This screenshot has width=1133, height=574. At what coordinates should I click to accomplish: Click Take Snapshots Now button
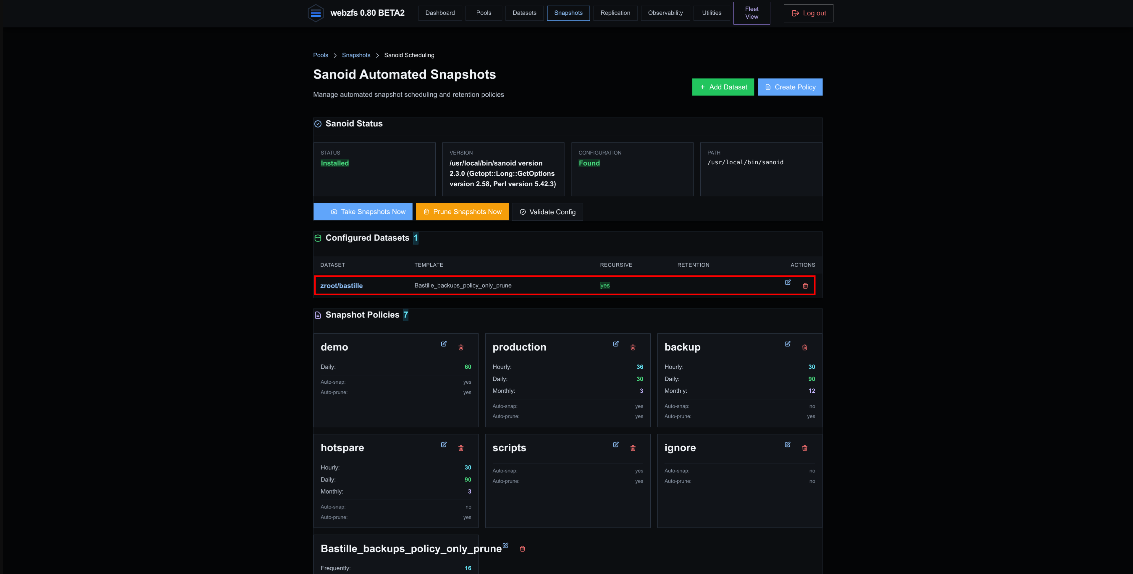[x=363, y=212]
